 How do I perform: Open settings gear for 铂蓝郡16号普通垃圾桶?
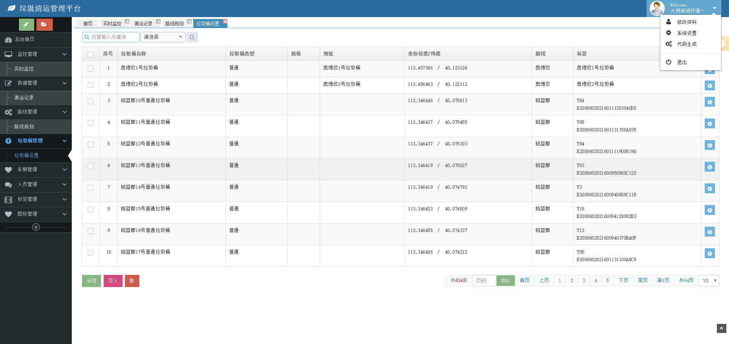point(710,232)
